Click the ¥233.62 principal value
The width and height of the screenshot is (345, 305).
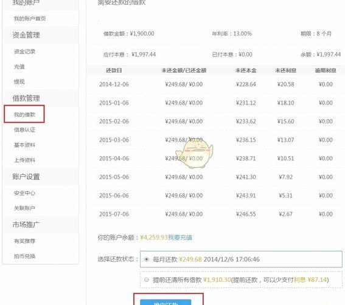tap(246, 122)
